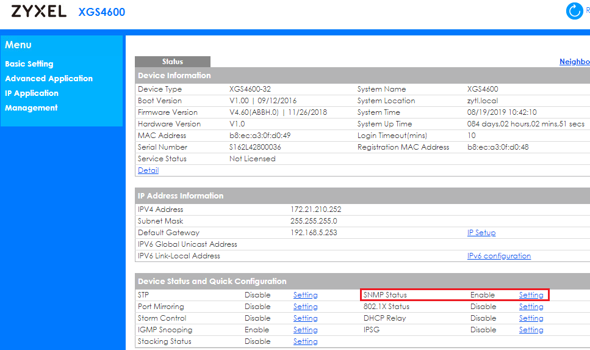
Task: Open the Storm Control Setting link
Action: (305, 318)
